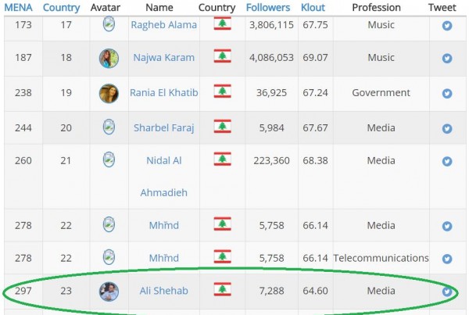
Task: Click tweet icon for Ali Shehab
Action: (x=447, y=292)
